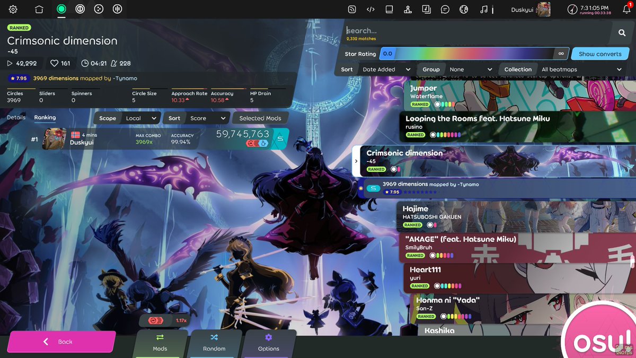Click the 1.17x mod multiplier label
Image resolution: width=636 pixels, height=358 pixels.
tap(181, 320)
